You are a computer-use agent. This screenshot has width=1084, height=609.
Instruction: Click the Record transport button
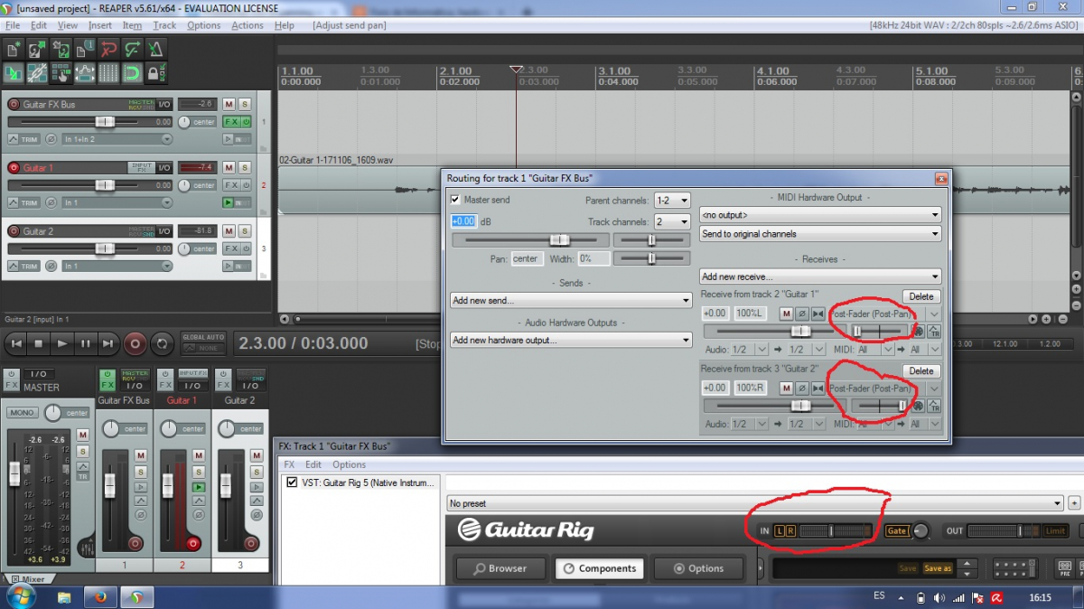click(135, 343)
